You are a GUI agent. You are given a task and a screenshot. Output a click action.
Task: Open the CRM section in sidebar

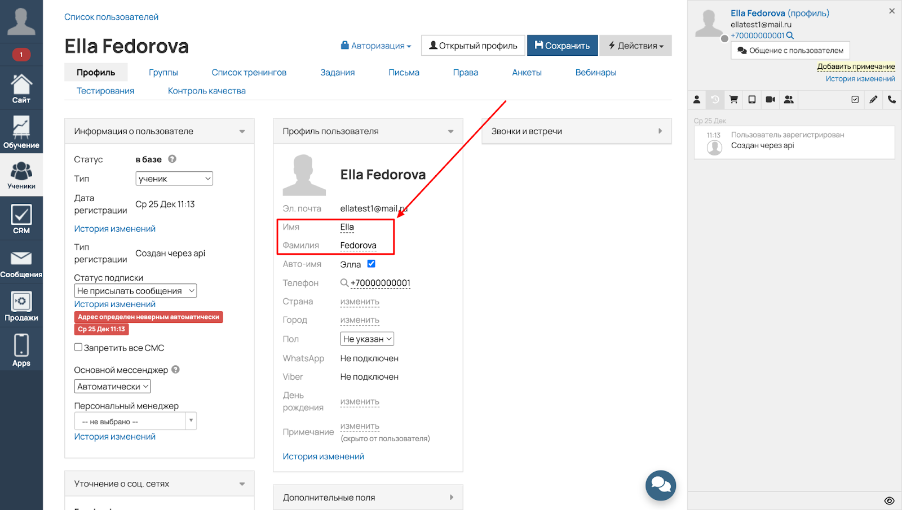pyautogui.click(x=21, y=219)
